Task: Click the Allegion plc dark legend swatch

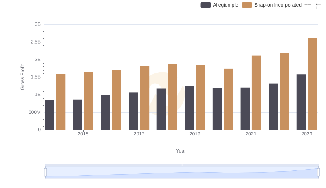Action: pyautogui.click(x=206, y=5)
